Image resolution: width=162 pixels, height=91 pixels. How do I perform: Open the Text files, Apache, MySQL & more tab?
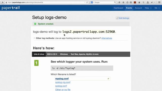point(85,54)
